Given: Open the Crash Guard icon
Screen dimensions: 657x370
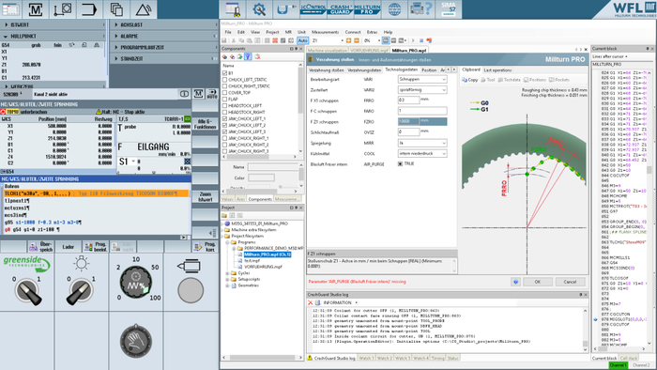Looking at the screenshot, I should 340,9.
